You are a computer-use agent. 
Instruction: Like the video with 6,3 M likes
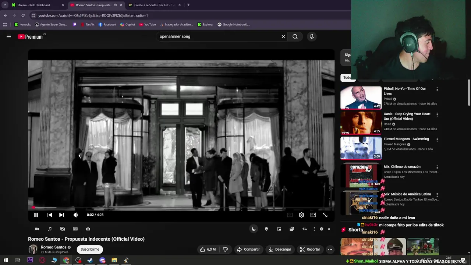208,249
